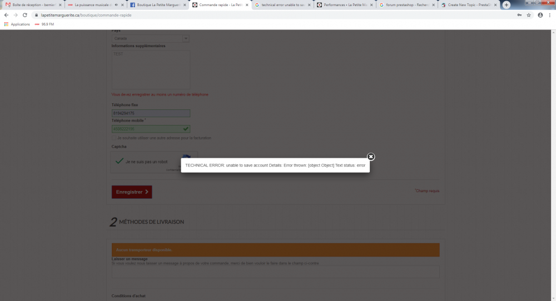Open the Pays country dropdown
The width and height of the screenshot is (556, 301).
[x=150, y=38]
